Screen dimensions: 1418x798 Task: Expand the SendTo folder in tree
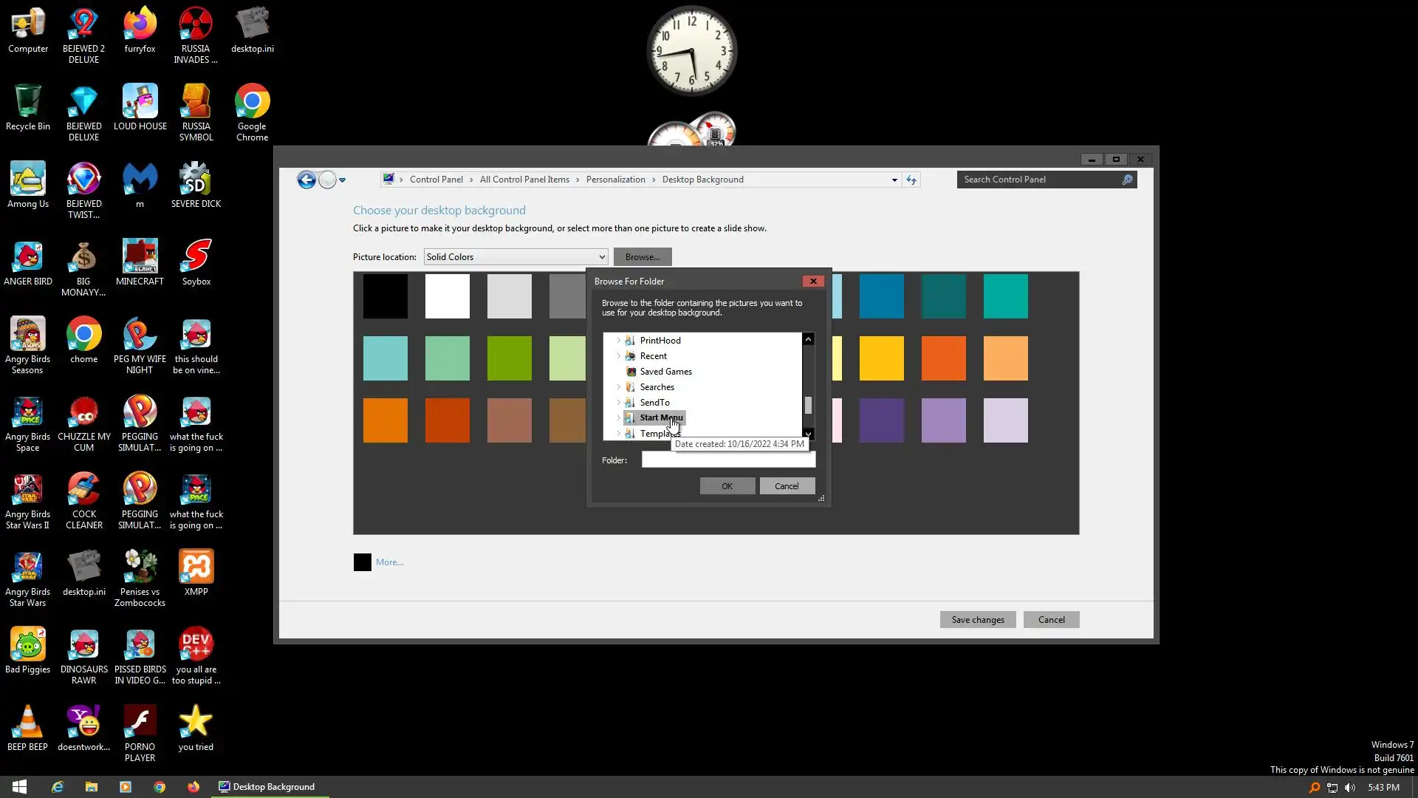(619, 403)
